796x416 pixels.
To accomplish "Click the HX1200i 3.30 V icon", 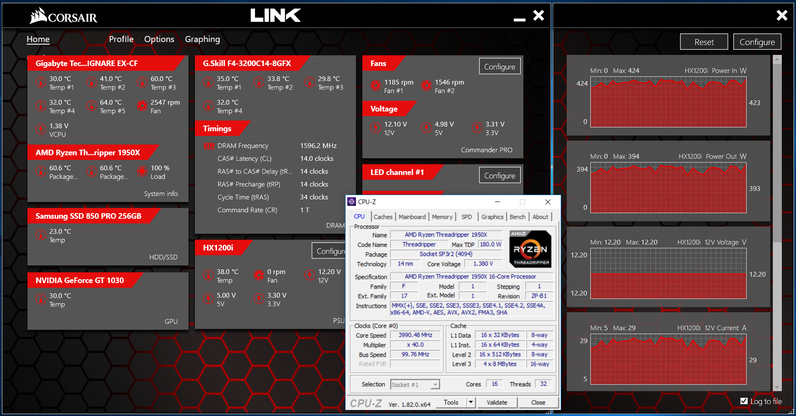I will coord(259,298).
